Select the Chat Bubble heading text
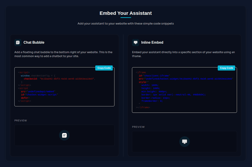 pyautogui.click(x=34, y=42)
